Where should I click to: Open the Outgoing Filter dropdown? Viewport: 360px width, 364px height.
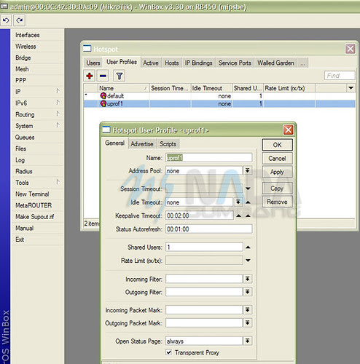(248, 292)
